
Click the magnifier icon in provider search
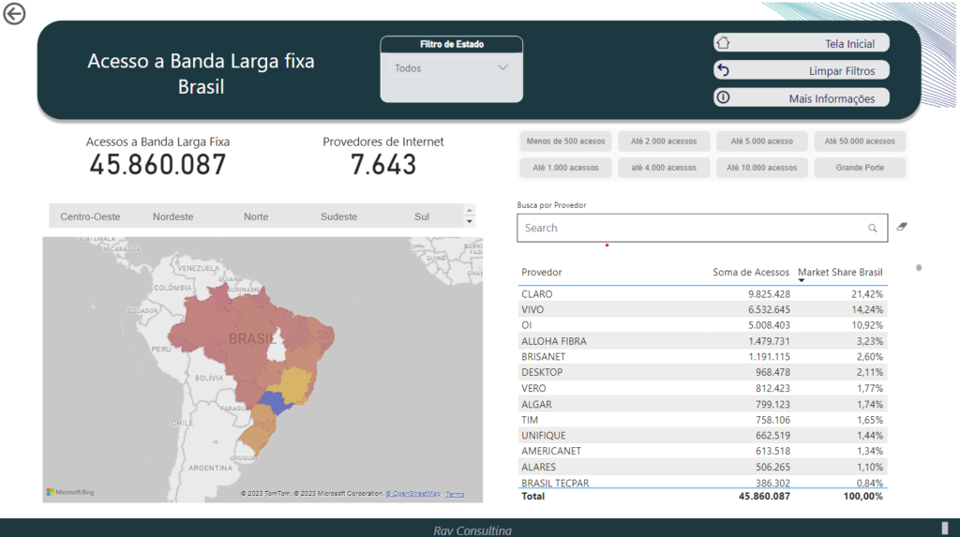[x=873, y=228]
